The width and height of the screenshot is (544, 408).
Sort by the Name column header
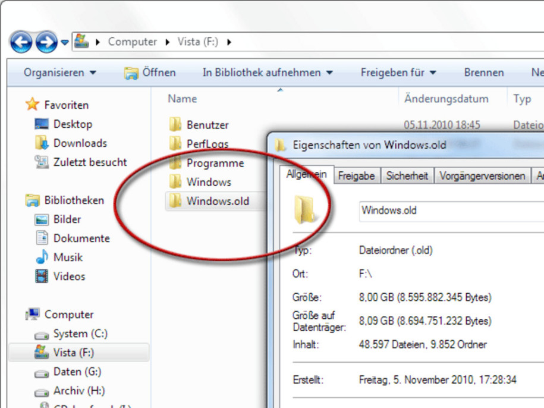click(182, 99)
